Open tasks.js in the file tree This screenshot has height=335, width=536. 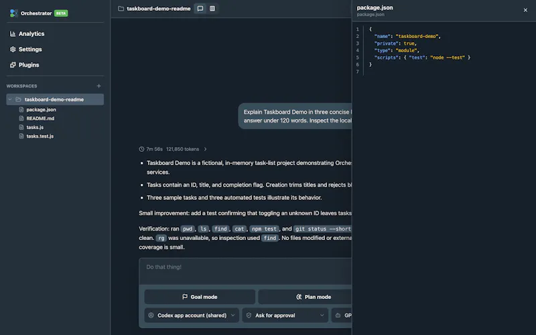35,127
